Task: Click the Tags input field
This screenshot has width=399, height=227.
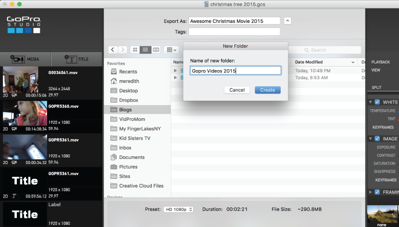Action: click(234, 31)
